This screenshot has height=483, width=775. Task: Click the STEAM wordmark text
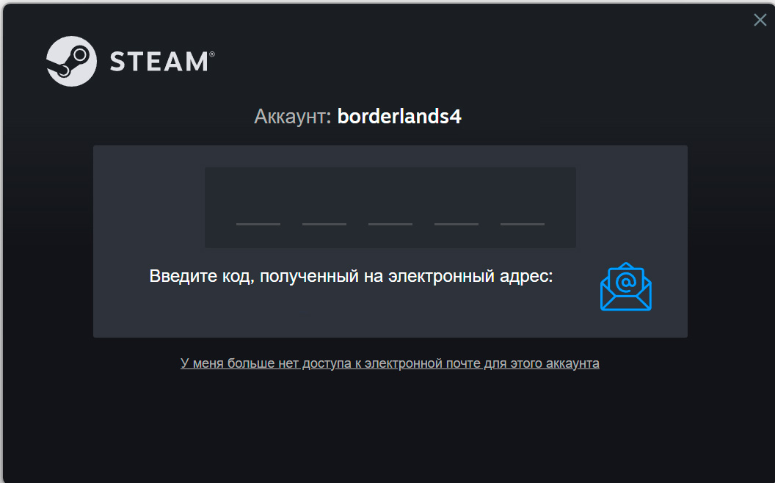coord(159,62)
